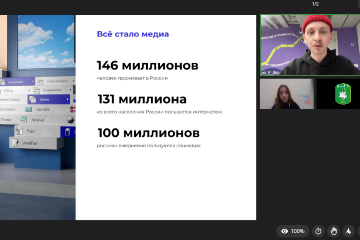This screenshot has height=240, width=360.
Task: Raise hand using the hand icon
Action: [x=334, y=231]
